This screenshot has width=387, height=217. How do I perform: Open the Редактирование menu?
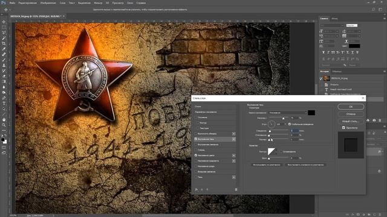coord(27,3)
